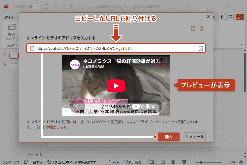The height and width of the screenshot is (165, 247).
Task: Open the comments pane icon
Action: pyautogui.click(x=230, y=17)
